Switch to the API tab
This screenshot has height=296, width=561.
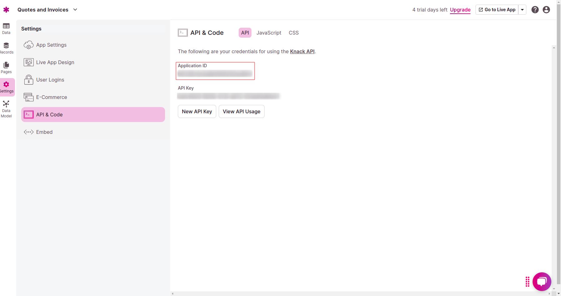coord(245,33)
